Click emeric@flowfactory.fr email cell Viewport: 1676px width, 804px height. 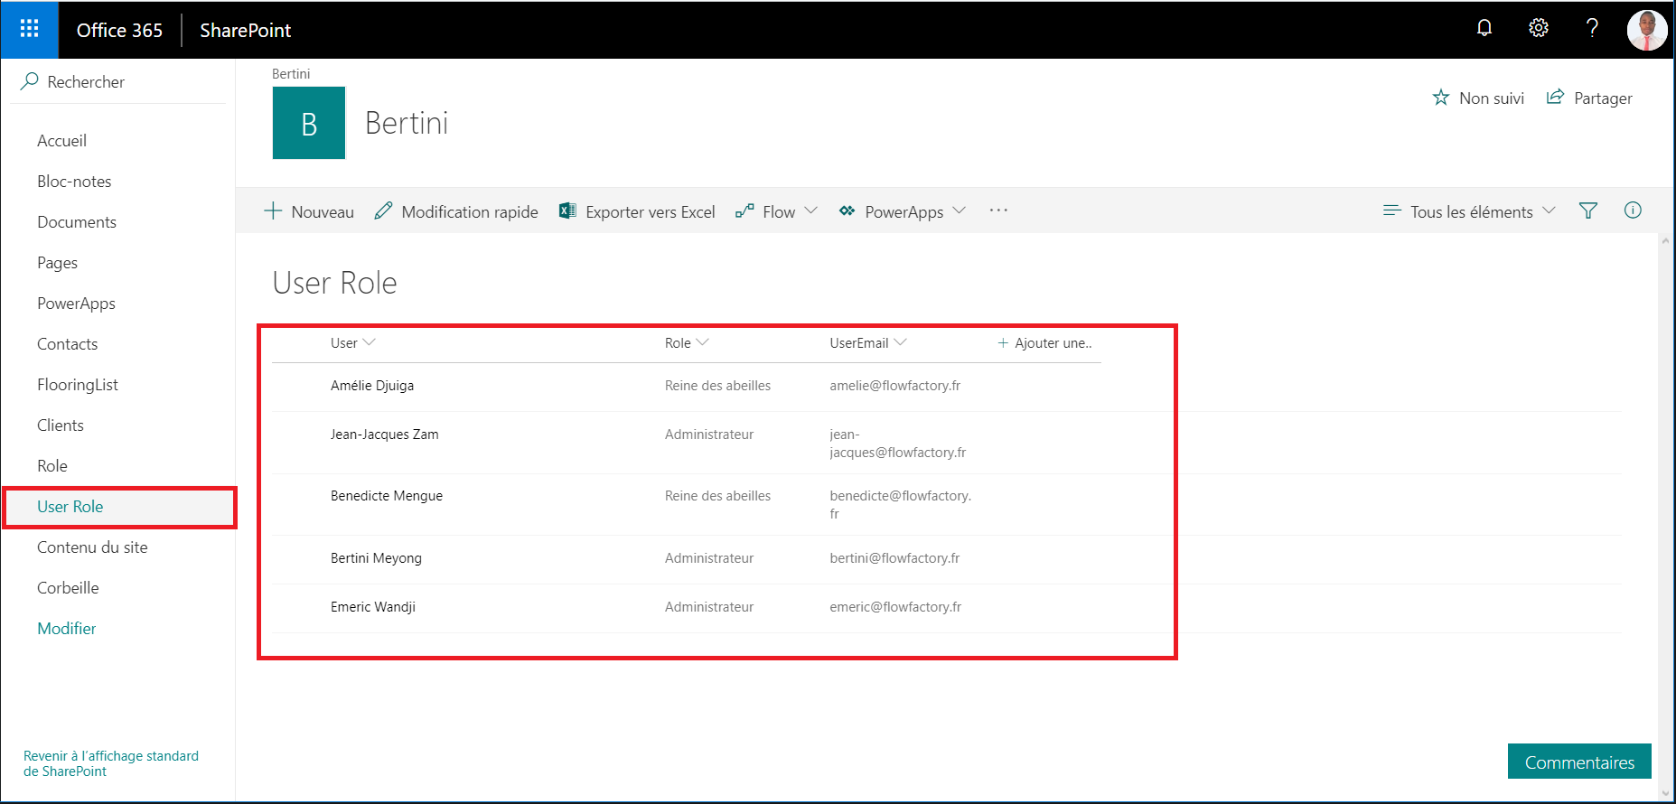pyautogui.click(x=895, y=607)
